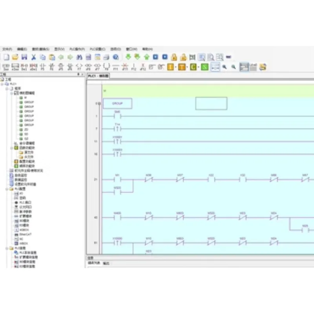This screenshot has height=314, width=314.
Task: Open dropdown arrow next to C button
Action: click(199, 67)
